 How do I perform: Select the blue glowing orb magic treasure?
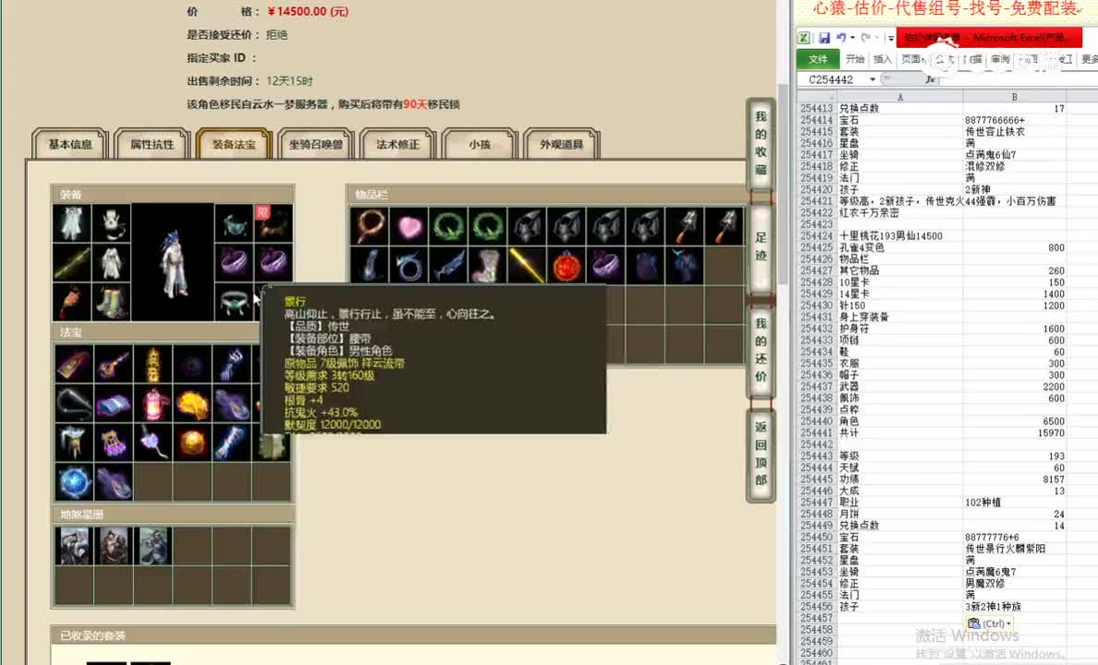[74, 482]
